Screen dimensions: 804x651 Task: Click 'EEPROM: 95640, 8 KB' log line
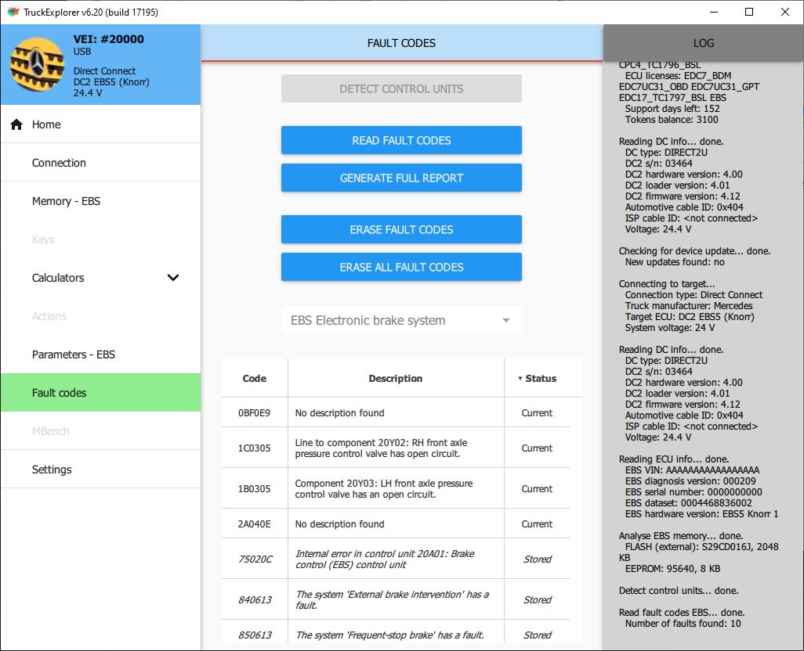[672, 569]
